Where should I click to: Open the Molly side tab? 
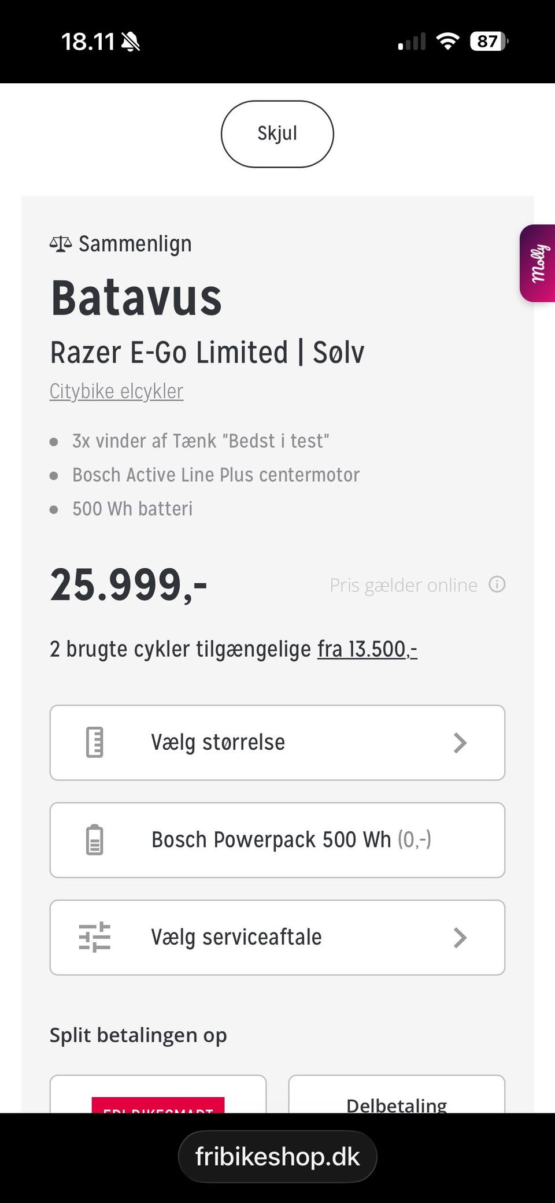click(538, 263)
